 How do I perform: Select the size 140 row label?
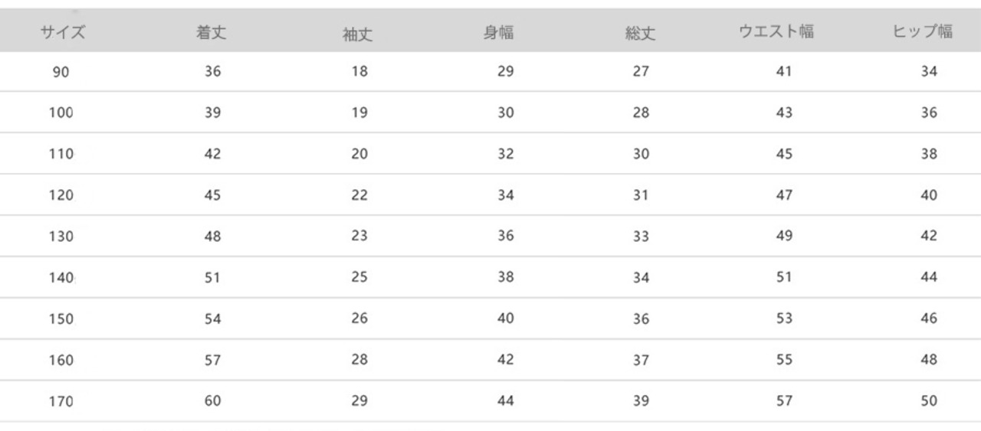point(61,279)
